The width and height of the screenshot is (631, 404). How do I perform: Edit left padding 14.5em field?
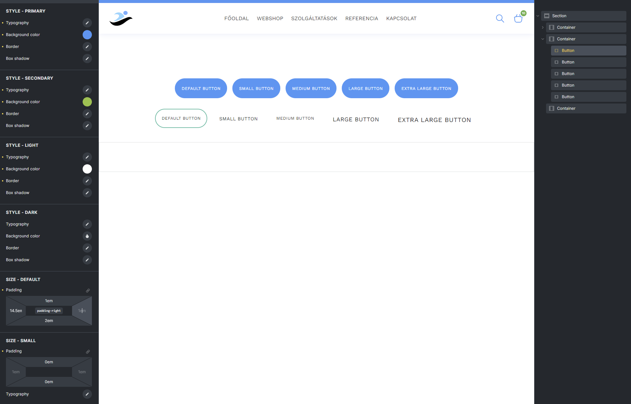[x=16, y=311]
